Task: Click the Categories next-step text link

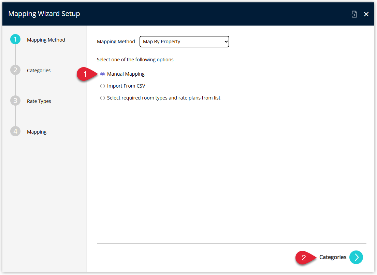Action: [333, 257]
